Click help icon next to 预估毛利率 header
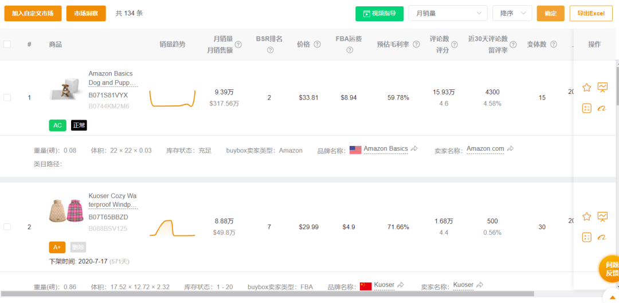Viewport: 619px width, 303px height. point(416,45)
